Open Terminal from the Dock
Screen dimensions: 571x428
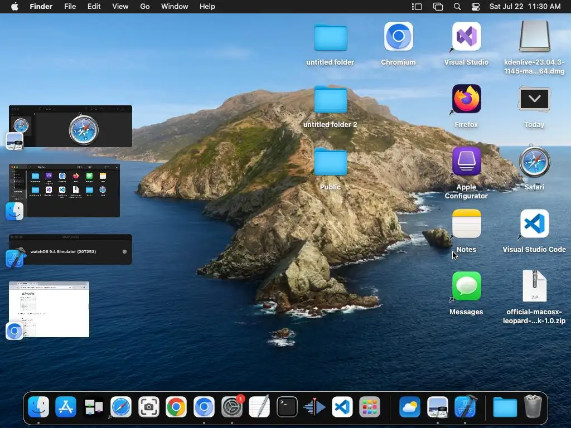click(x=287, y=406)
